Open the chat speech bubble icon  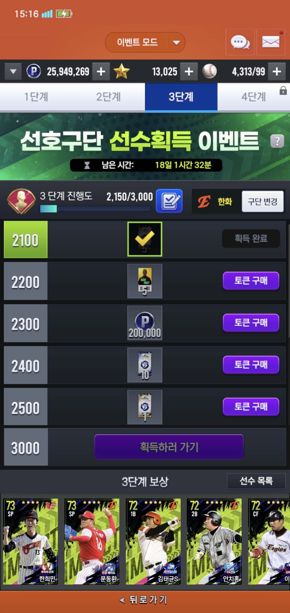pyautogui.click(x=240, y=42)
